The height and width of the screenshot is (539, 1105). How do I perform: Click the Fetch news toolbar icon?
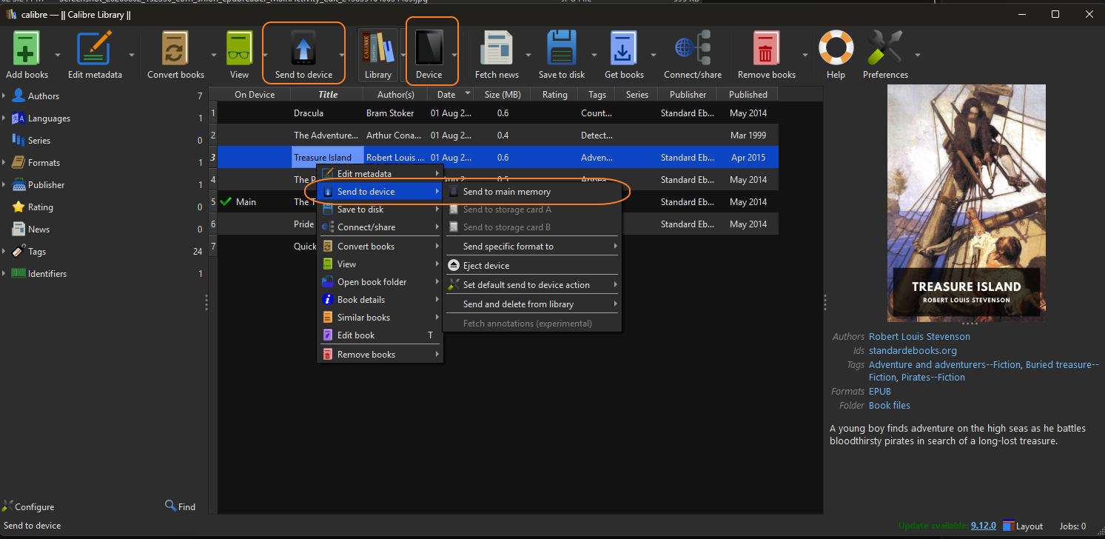coord(497,49)
